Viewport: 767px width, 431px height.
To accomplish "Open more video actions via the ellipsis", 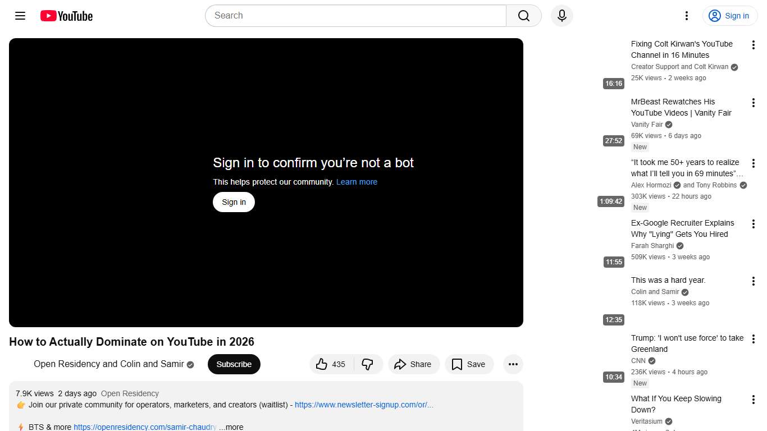I will 513,364.
